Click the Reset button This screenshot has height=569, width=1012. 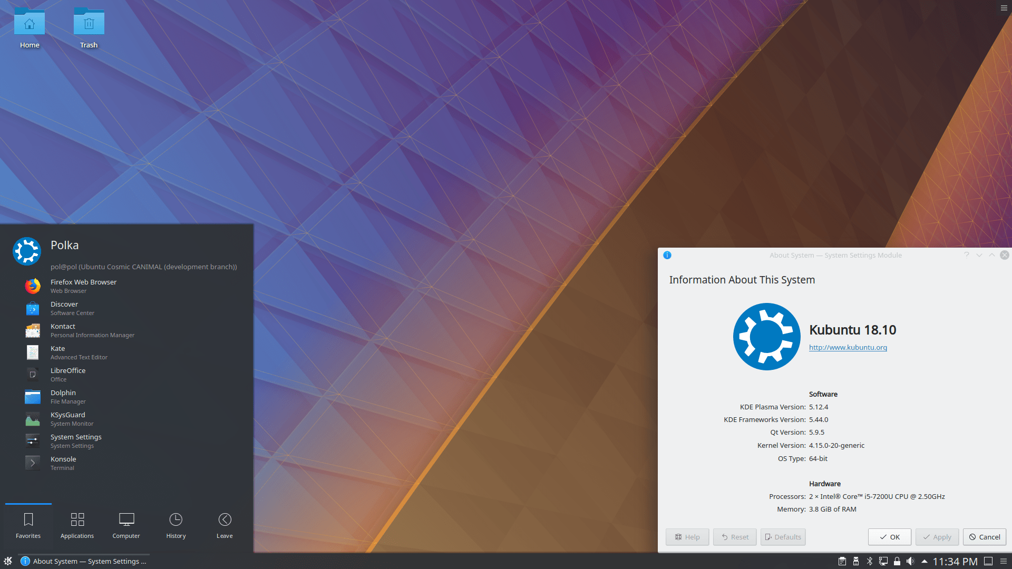point(735,537)
